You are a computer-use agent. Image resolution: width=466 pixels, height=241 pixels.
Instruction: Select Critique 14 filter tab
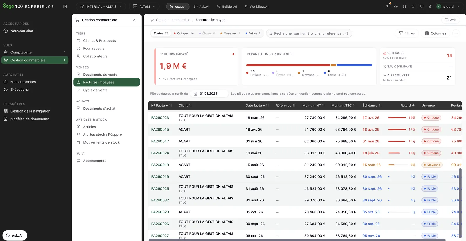tap(183, 33)
